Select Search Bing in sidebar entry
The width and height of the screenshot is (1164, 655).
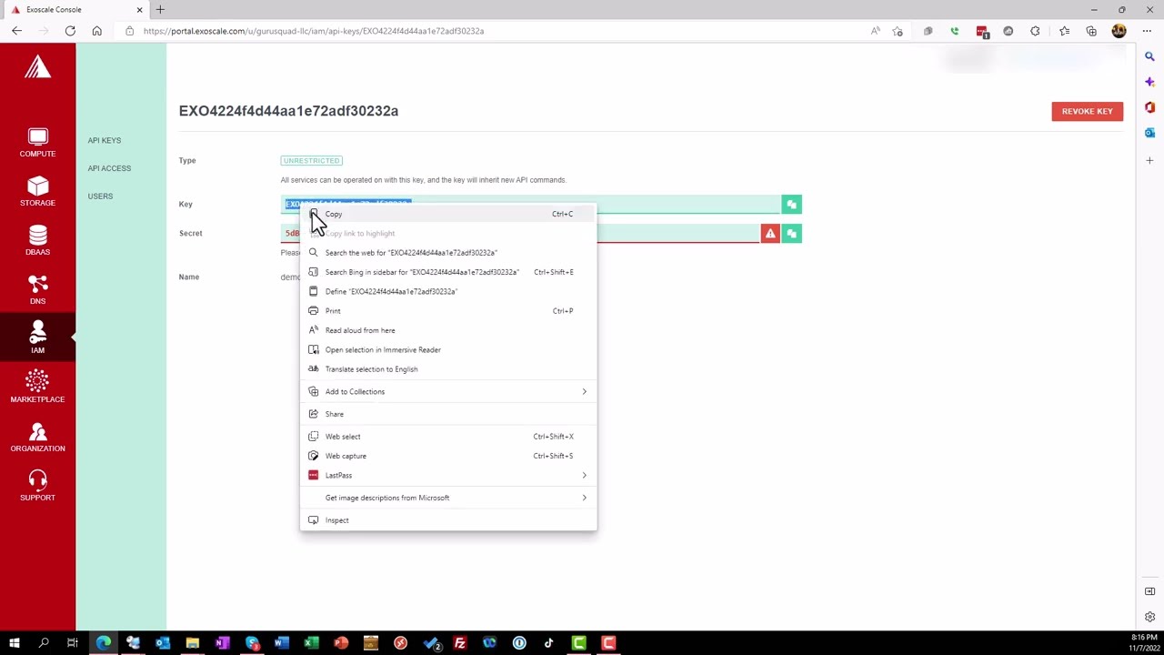click(448, 272)
